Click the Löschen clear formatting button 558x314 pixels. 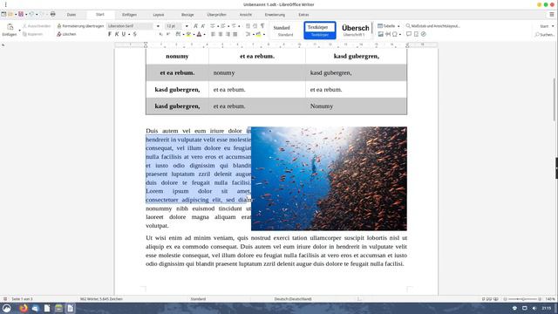[66, 34]
